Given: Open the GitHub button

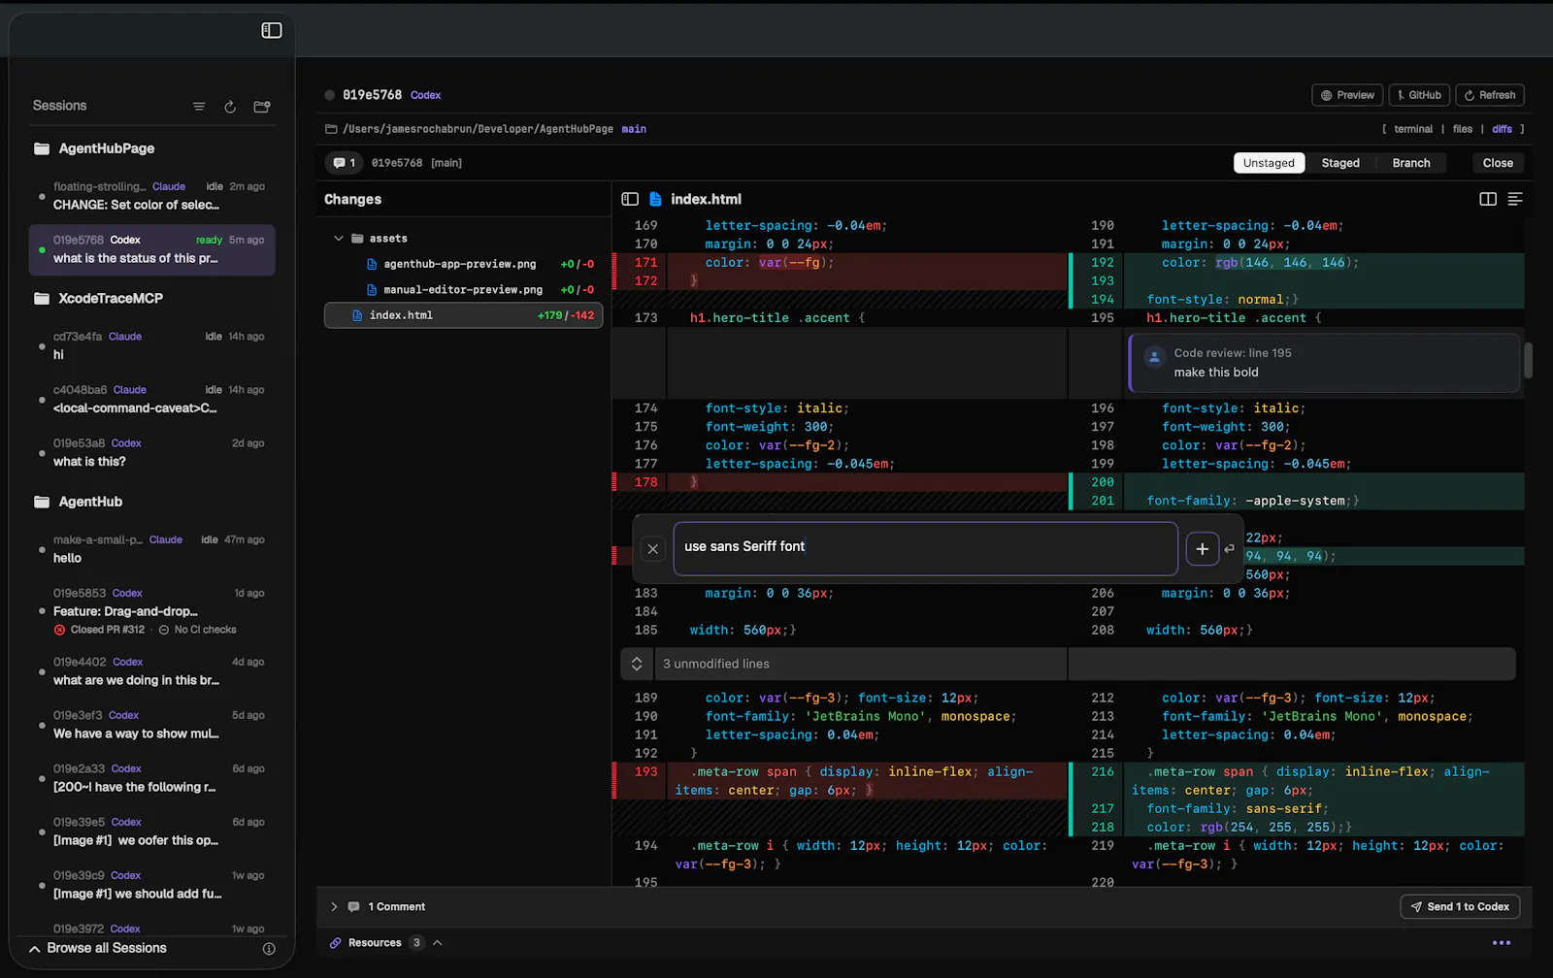Looking at the screenshot, I should (1420, 95).
